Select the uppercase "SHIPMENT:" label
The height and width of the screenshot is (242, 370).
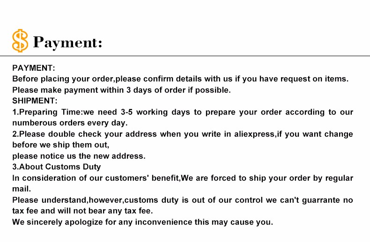tap(35, 101)
